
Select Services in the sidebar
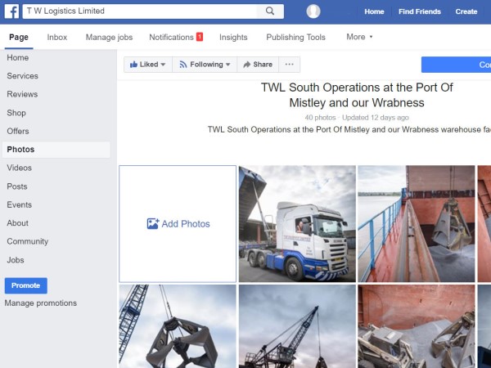pyautogui.click(x=23, y=76)
